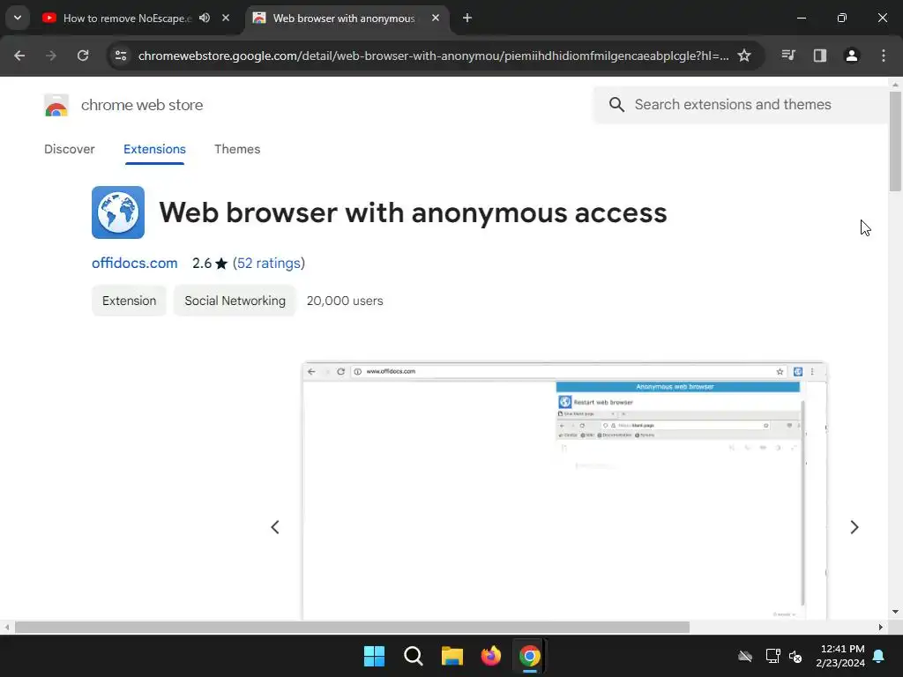Open the media control icon in toolbar
This screenshot has height=677, width=903.
[788, 56]
